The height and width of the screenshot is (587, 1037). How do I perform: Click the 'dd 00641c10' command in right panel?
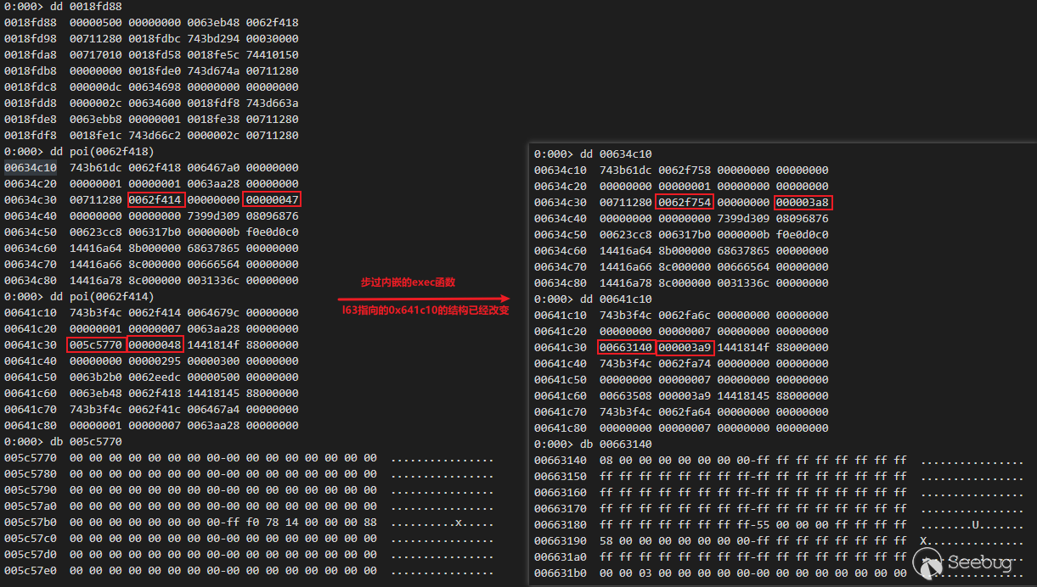[x=593, y=299]
